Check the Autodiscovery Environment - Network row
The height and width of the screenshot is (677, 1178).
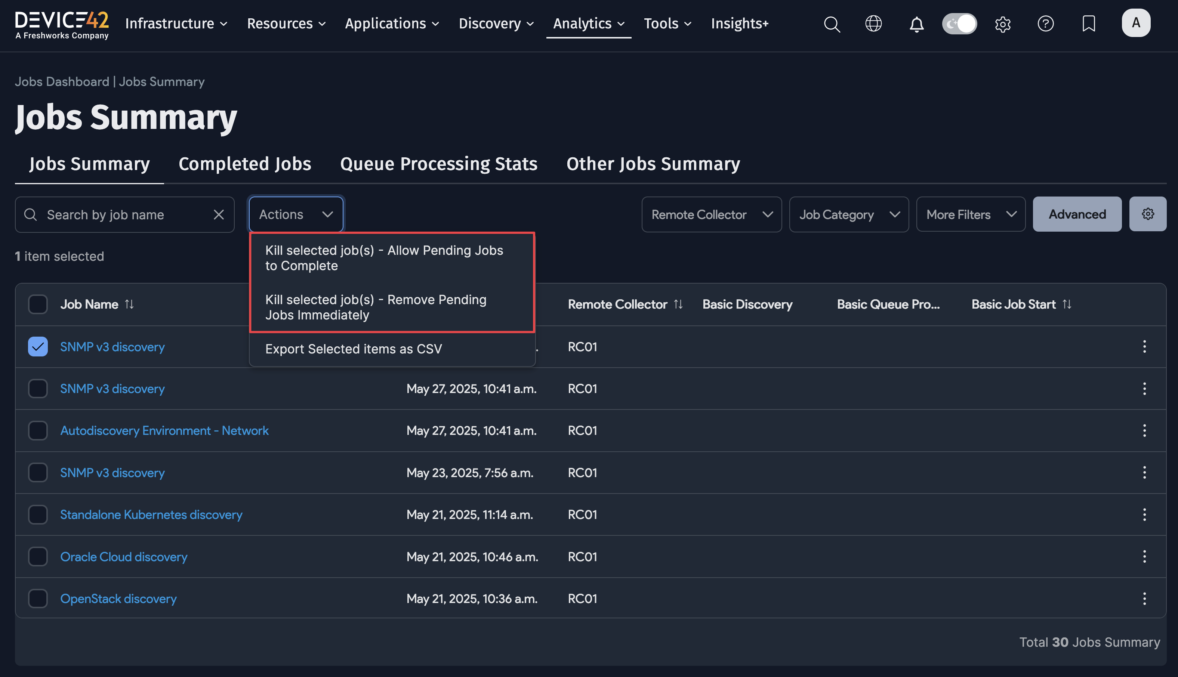[38, 430]
